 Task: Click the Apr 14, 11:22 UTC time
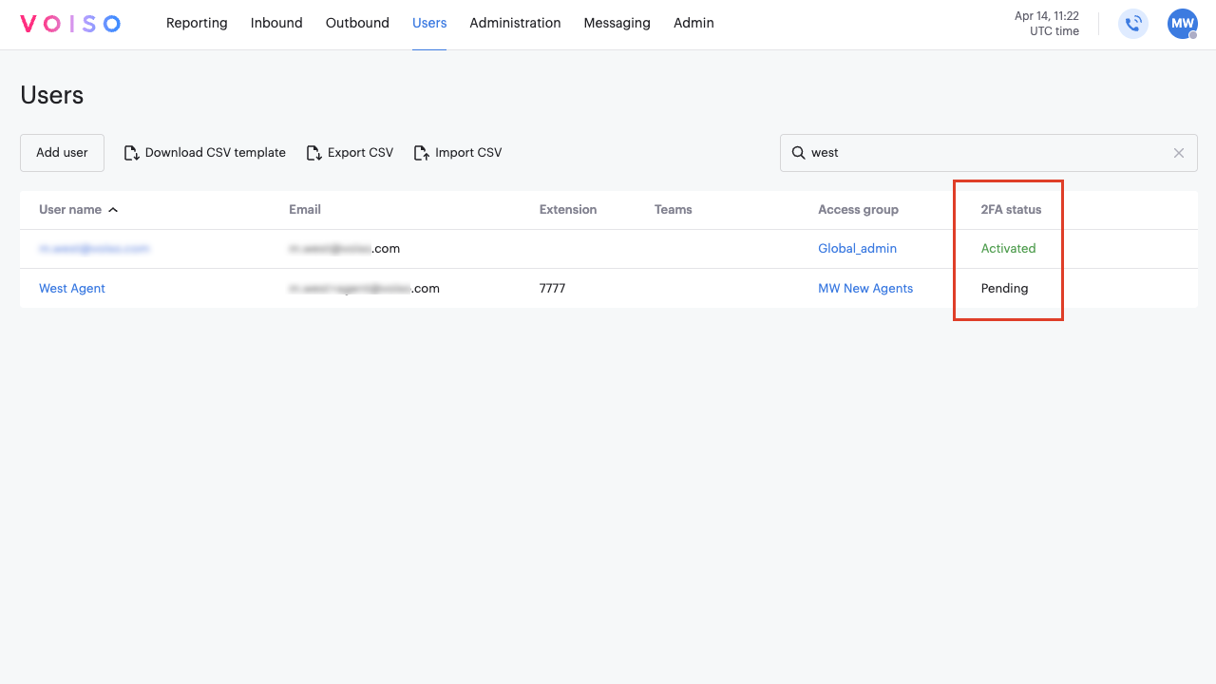coord(1046,24)
